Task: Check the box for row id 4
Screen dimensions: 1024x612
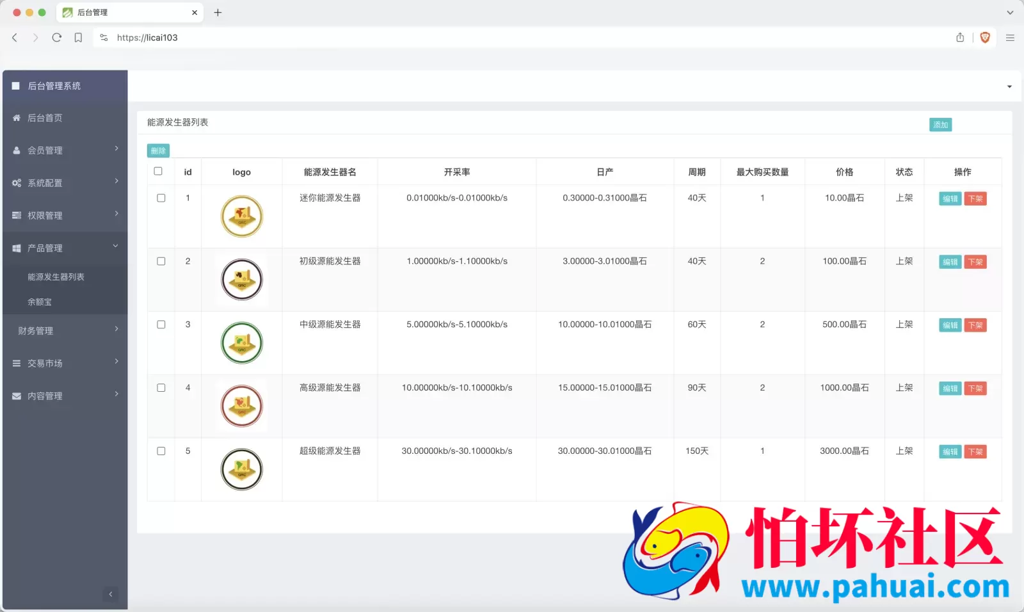Action: click(161, 388)
